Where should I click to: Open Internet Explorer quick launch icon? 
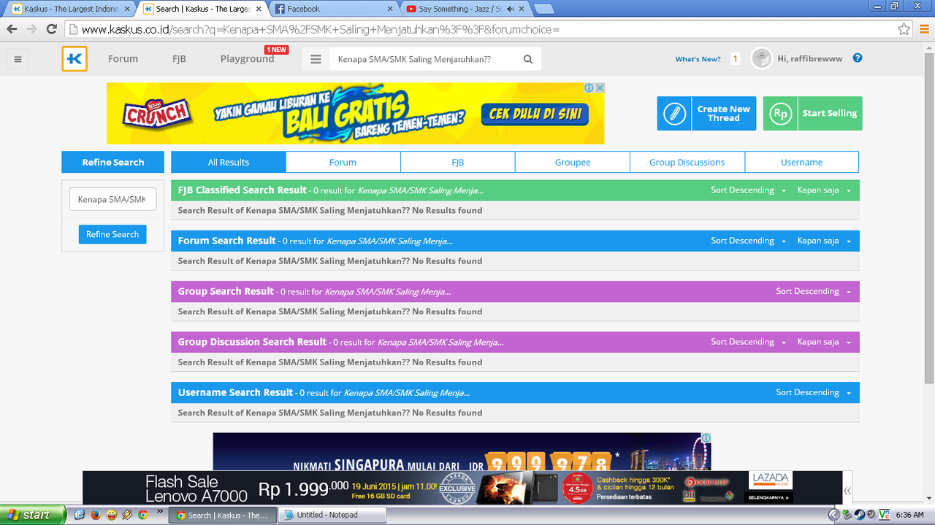pos(80,515)
